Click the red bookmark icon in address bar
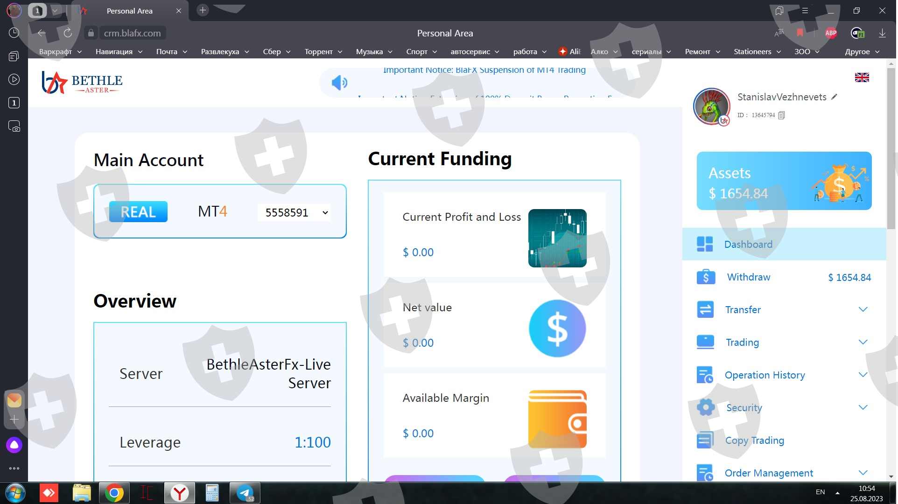 click(x=800, y=33)
